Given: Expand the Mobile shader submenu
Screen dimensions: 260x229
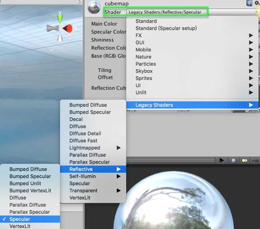Looking at the screenshot, I should click(192, 50).
